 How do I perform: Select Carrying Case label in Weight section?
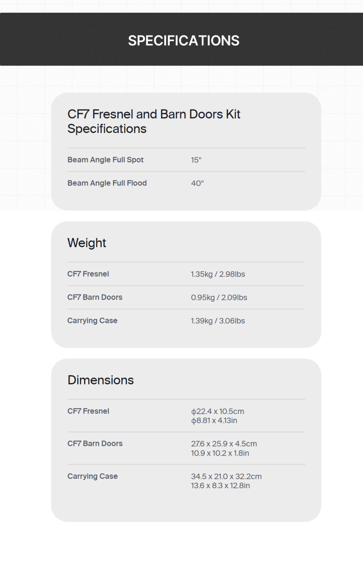tap(92, 320)
